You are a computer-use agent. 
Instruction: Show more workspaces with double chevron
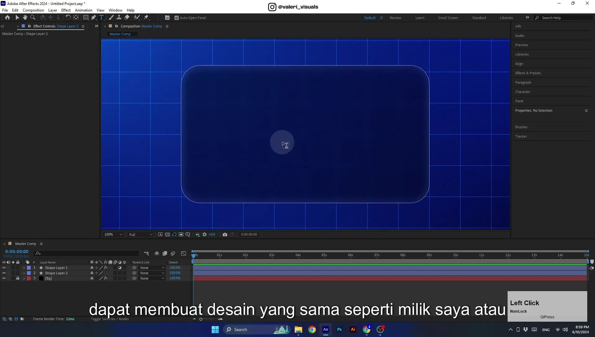click(527, 17)
